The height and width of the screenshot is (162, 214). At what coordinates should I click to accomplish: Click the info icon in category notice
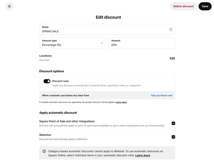(x=44, y=151)
